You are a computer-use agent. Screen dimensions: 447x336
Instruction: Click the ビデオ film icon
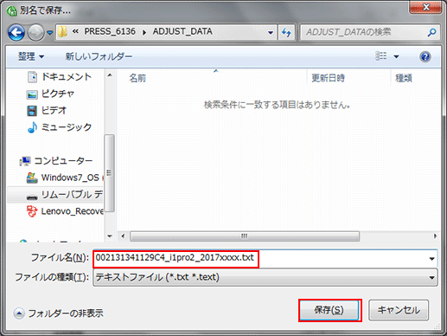tap(32, 111)
